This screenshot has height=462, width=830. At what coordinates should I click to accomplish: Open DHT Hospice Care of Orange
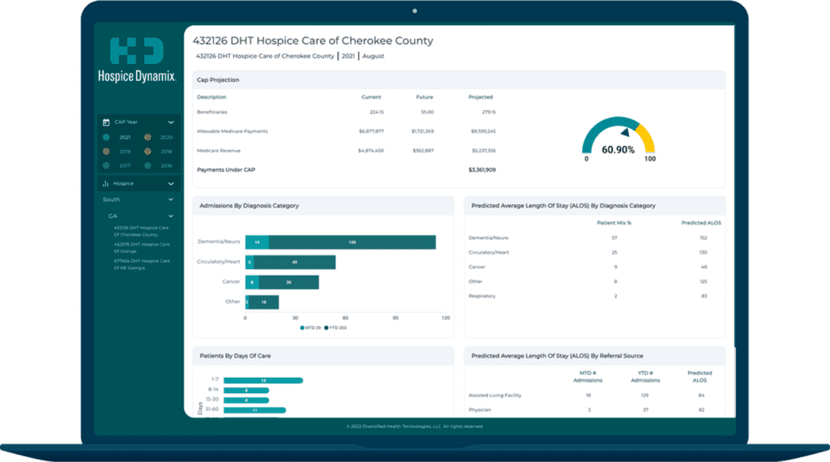pos(142,246)
